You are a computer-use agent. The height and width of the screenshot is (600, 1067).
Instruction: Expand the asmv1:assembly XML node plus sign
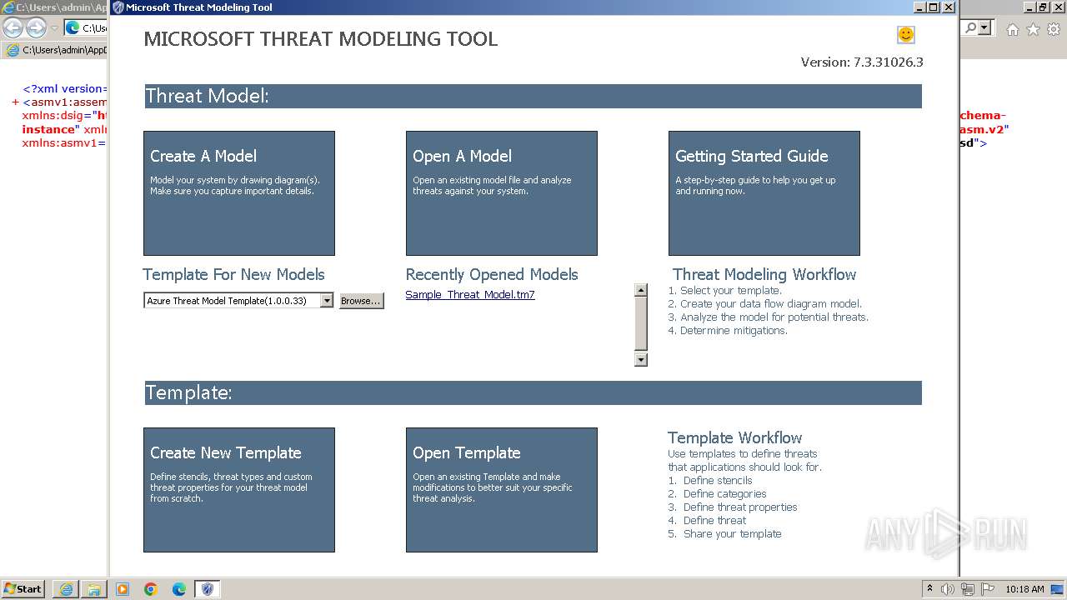click(16, 102)
